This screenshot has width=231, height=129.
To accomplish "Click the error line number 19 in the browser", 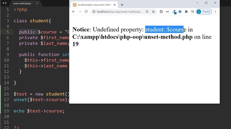I will tap(75, 44).
